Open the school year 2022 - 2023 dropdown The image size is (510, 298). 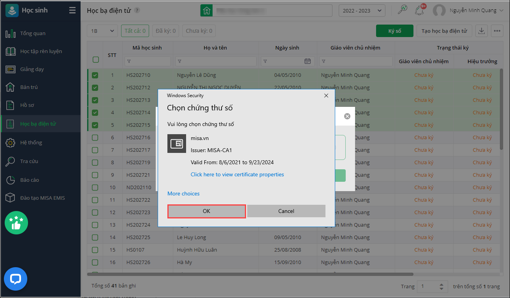tap(362, 11)
